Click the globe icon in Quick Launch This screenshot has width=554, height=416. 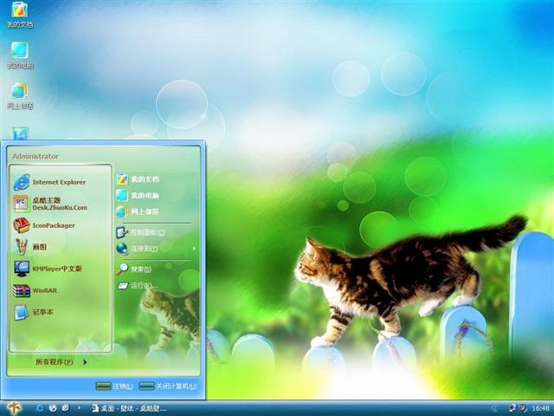(x=53, y=408)
